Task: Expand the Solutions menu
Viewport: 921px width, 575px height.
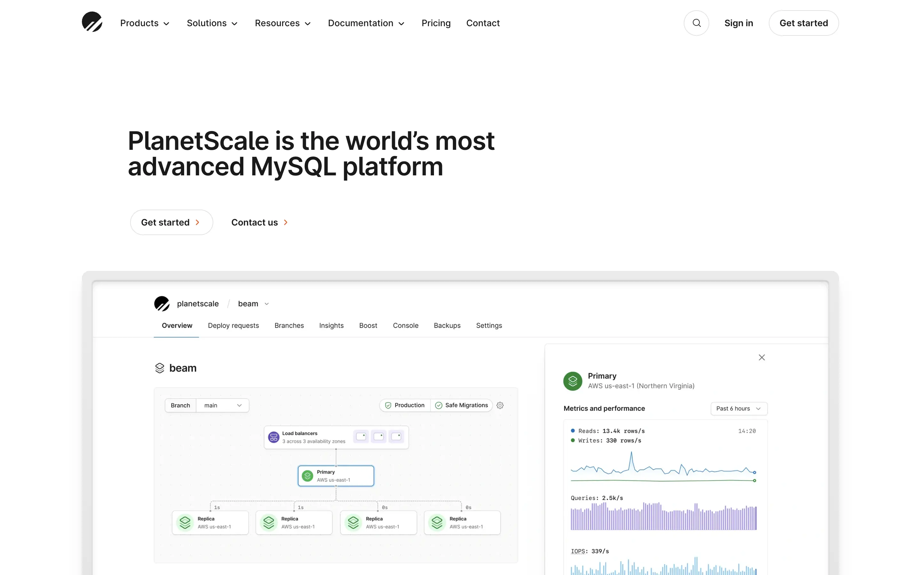Action: (212, 23)
